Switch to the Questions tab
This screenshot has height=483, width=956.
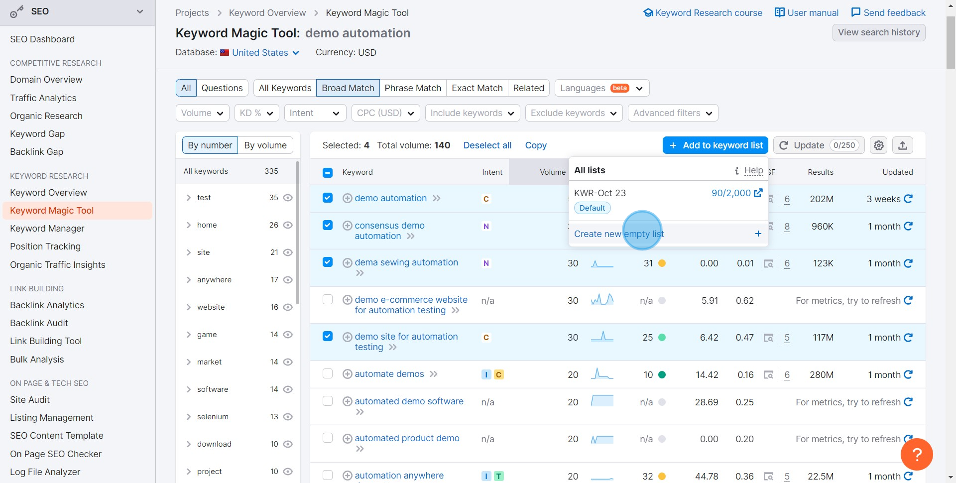pyautogui.click(x=222, y=88)
